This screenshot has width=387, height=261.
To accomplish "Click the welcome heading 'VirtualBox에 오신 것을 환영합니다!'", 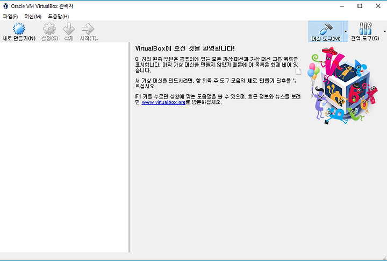I will coord(185,48).
